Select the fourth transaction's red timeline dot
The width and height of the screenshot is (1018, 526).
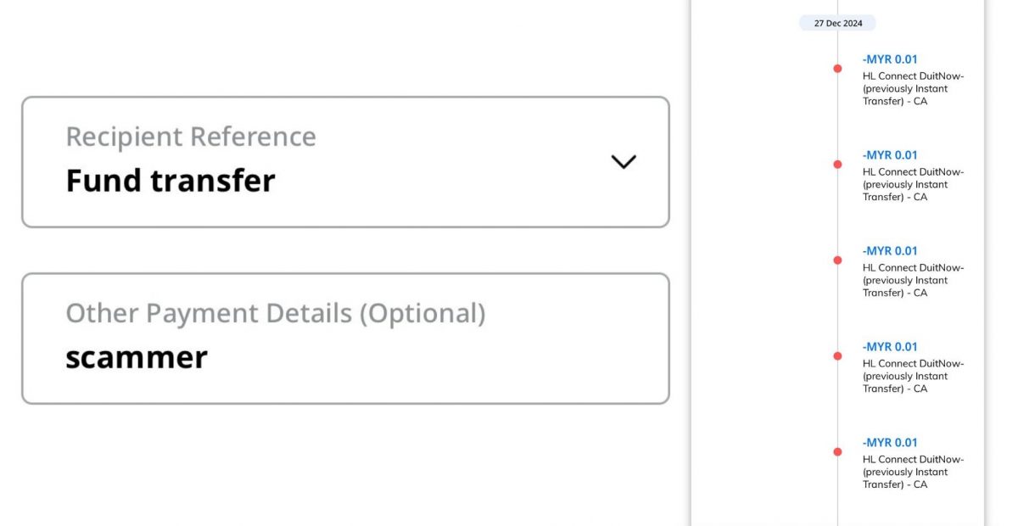pos(837,356)
